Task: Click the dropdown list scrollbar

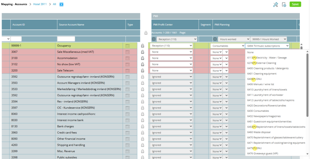Action: pyautogui.click(x=307, y=85)
